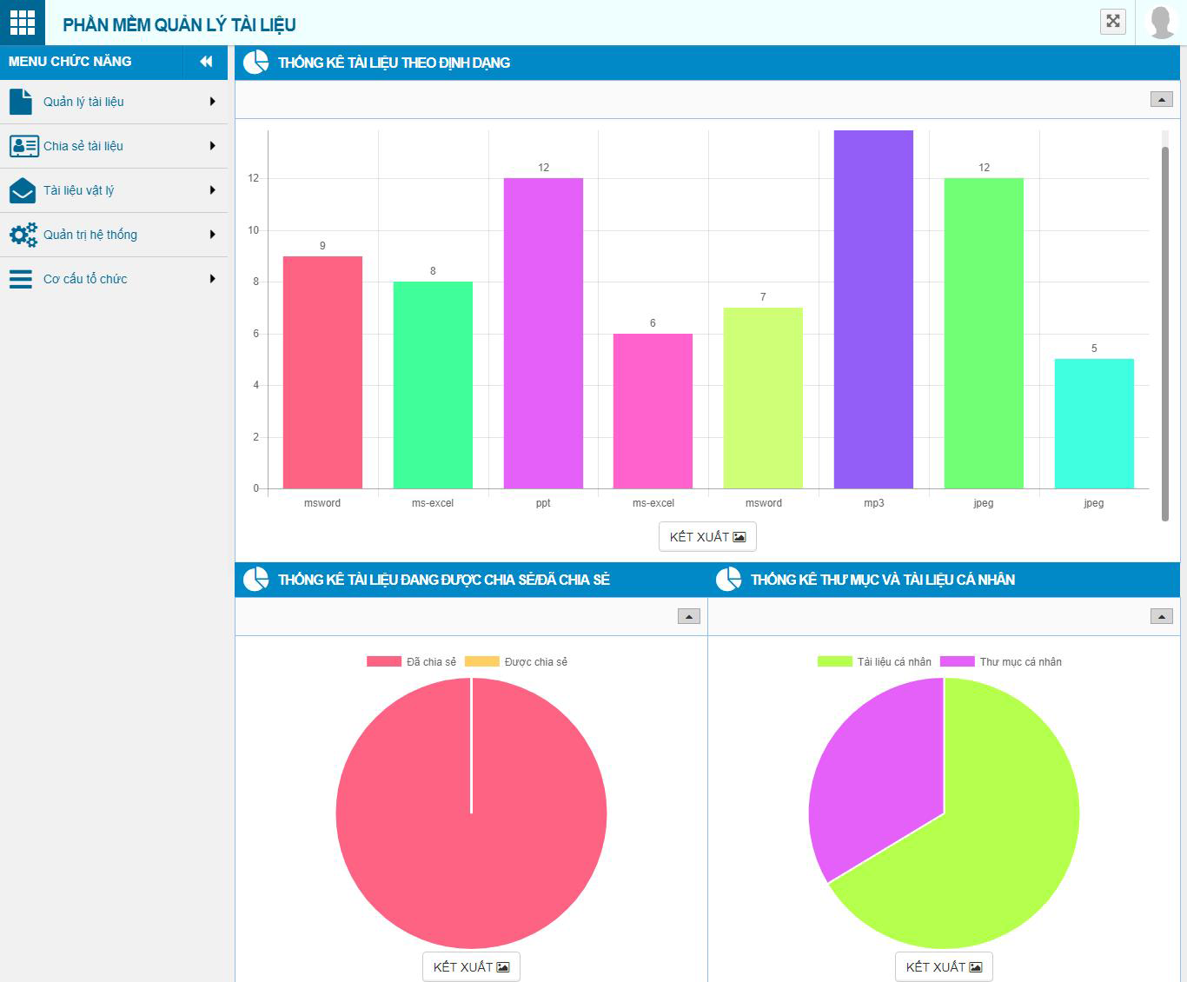Image resolution: width=1187 pixels, height=982 pixels.
Task: Toggle the Được chia sẻ legend item
Action: (x=516, y=662)
